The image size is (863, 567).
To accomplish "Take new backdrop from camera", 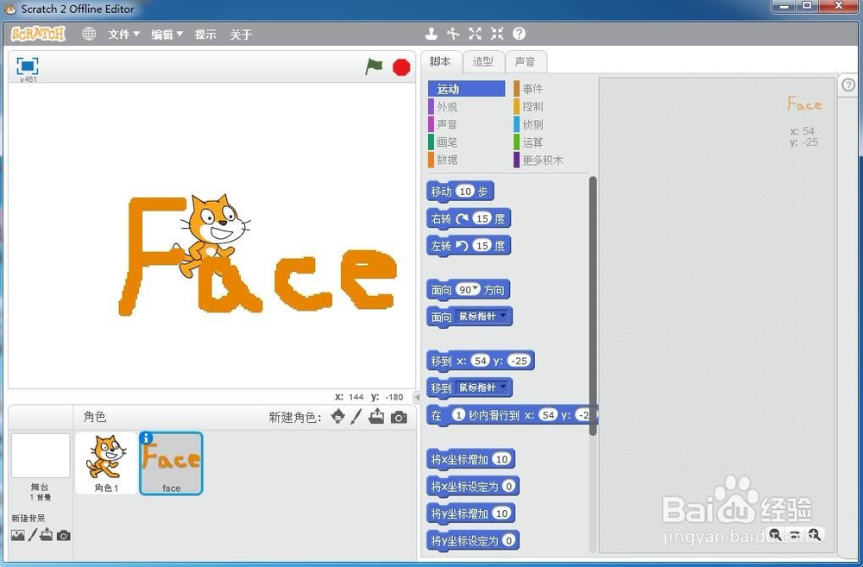I will click(x=64, y=535).
